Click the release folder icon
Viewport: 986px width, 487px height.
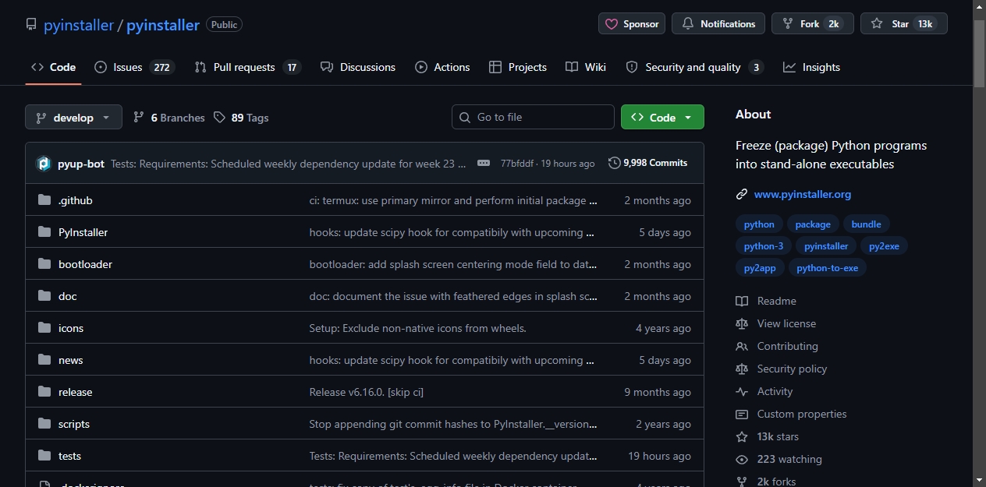(44, 392)
